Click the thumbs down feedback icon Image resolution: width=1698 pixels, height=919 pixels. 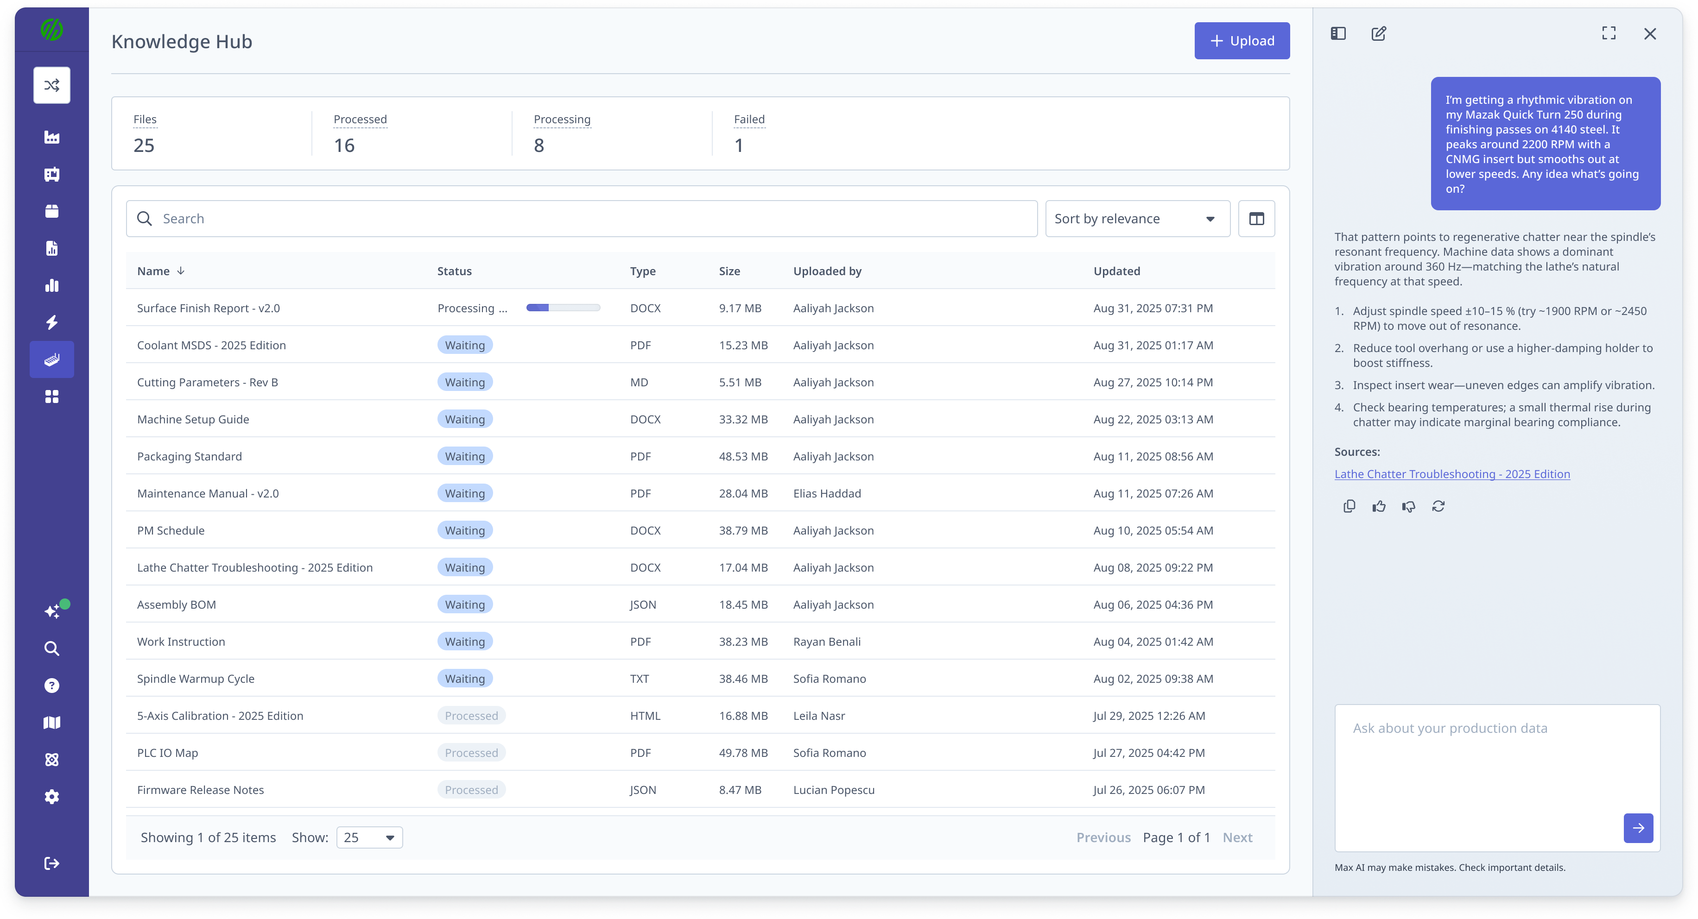click(x=1409, y=506)
